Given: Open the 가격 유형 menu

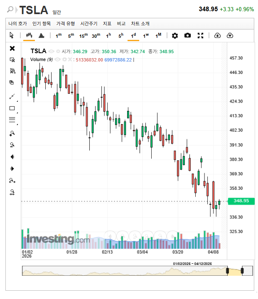Looking at the screenshot, I should click(x=66, y=23).
